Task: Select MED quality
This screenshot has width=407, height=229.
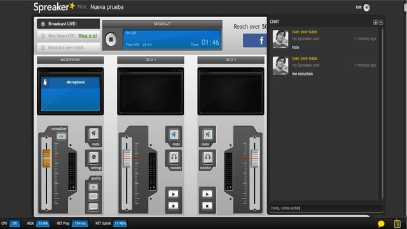Action: [93, 197]
